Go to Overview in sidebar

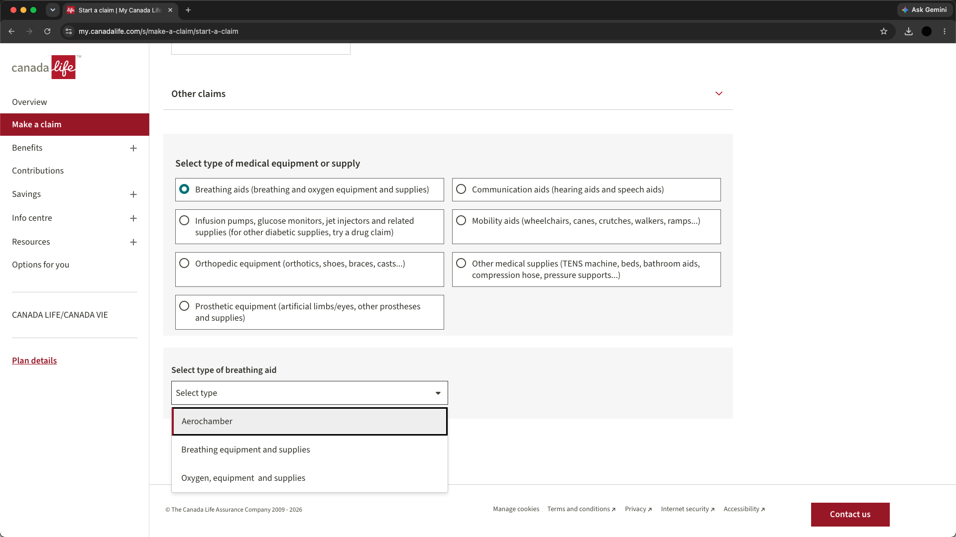(29, 102)
